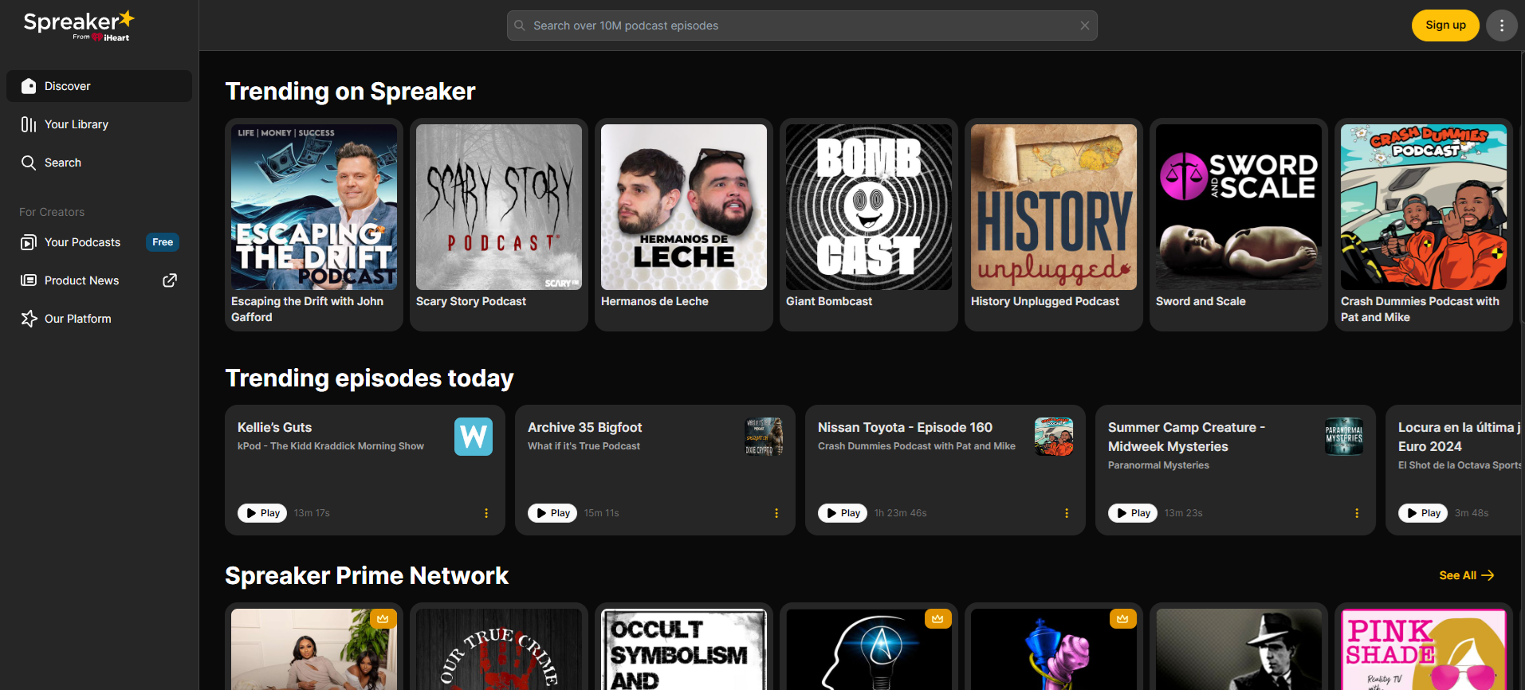Open the three-dot menu beside Sign up
1525x690 pixels.
(x=1502, y=25)
